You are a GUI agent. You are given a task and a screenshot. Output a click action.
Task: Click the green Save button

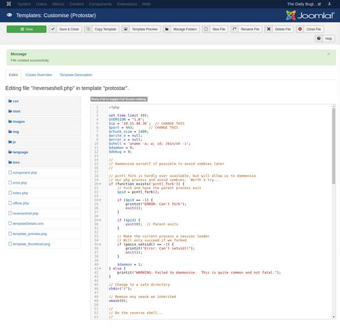coord(27,29)
